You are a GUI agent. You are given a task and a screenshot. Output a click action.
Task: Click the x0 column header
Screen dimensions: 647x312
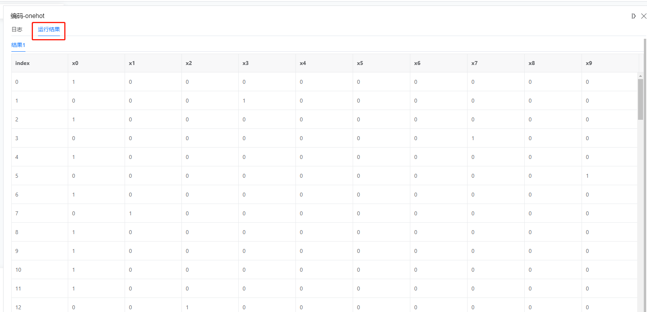96,63
